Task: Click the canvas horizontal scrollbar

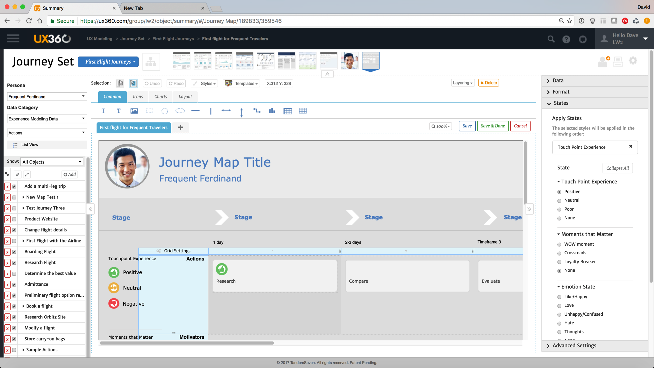Action: pyautogui.click(x=187, y=343)
